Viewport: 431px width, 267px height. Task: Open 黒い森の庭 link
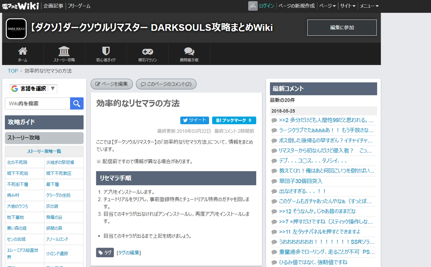(16, 228)
